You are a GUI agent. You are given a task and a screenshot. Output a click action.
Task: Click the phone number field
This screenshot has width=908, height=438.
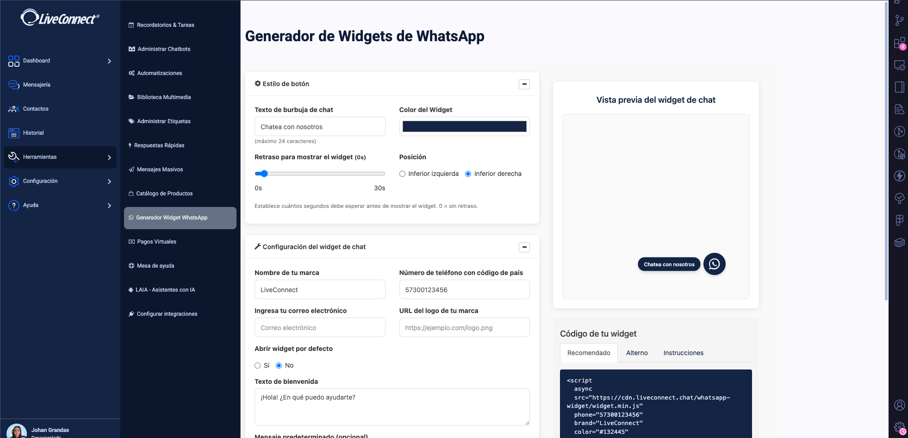[464, 290]
